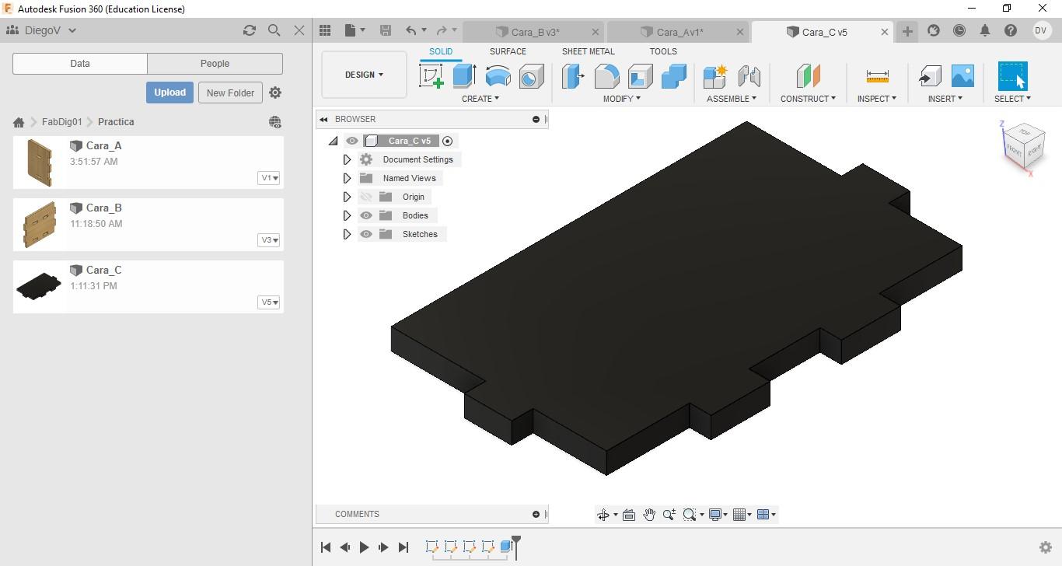Search in the data panel
This screenshot has height=566, width=1062.
point(274,30)
